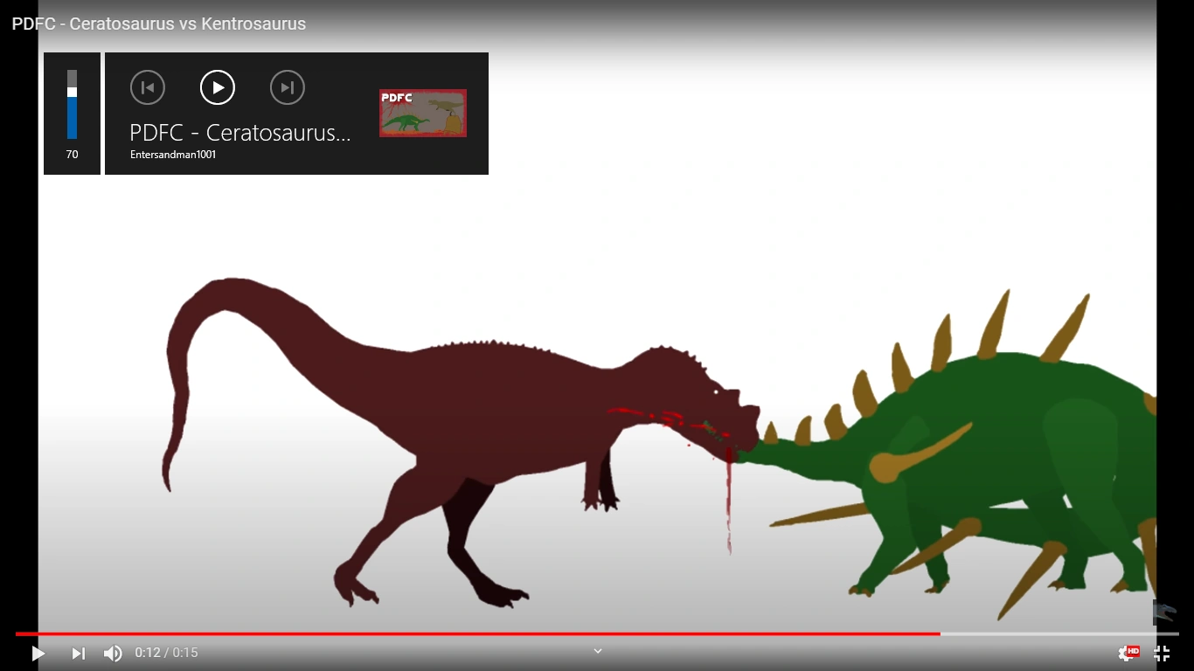Screen dimensions: 1194x671
Task: Mute the video using the speaker icon
Action: point(113,653)
